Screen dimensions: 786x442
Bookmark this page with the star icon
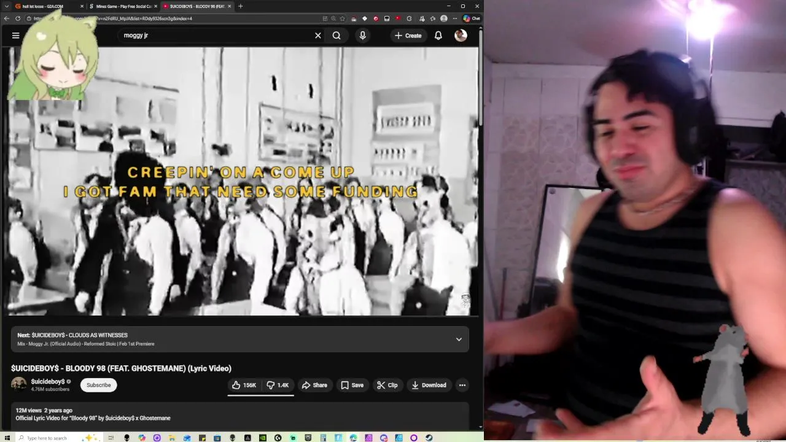(x=342, y=18)
